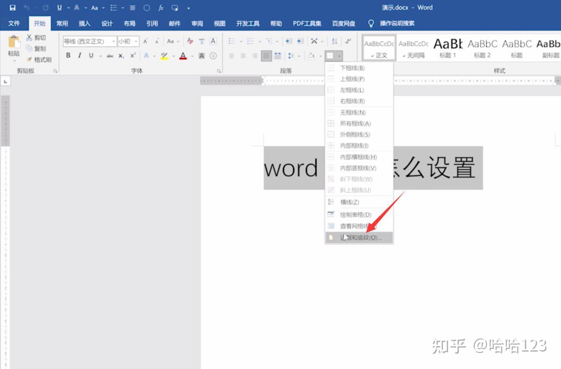
Task: Toggle Show/Hide paragraph marks
Action: (348, 41)
